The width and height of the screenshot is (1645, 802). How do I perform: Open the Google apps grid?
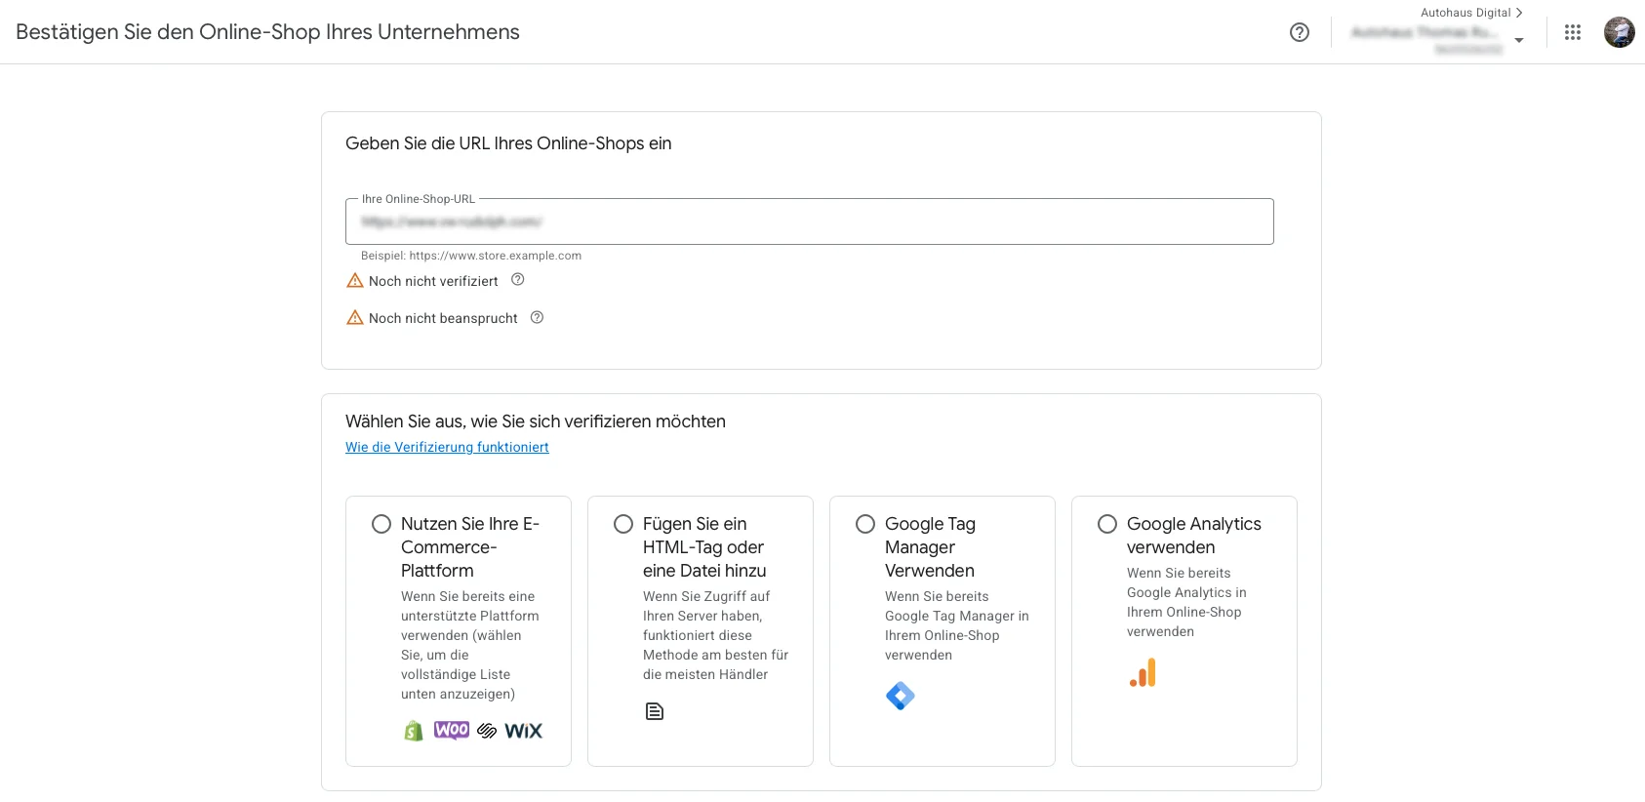coord(1572,32)
